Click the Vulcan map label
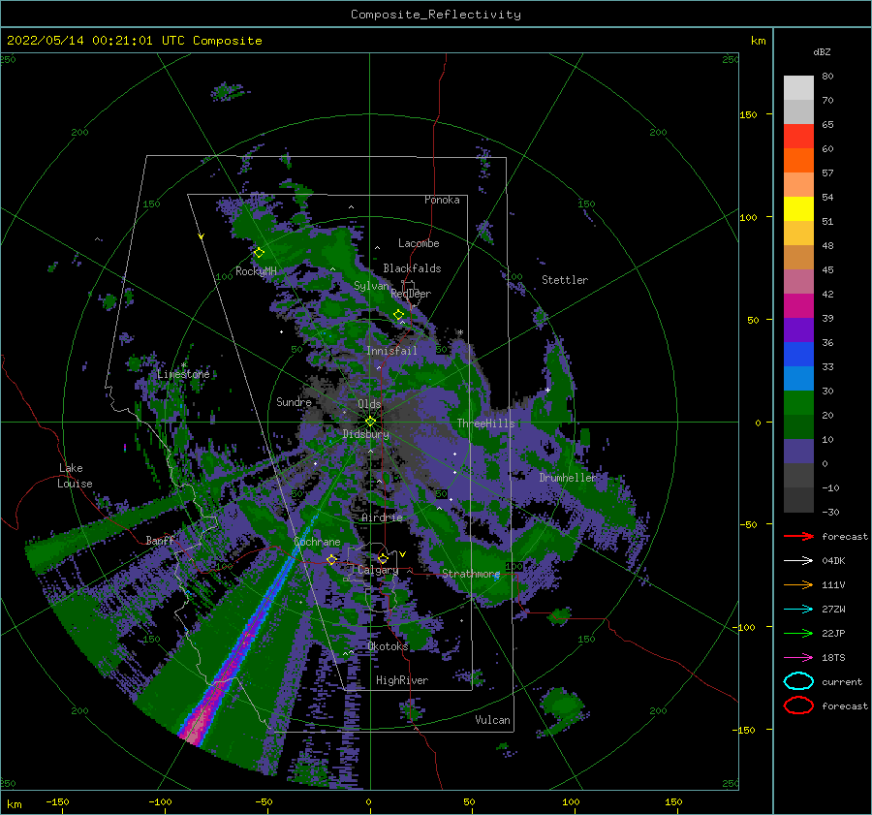This screenshot has height=815, width=872. [x=492, y=720]
